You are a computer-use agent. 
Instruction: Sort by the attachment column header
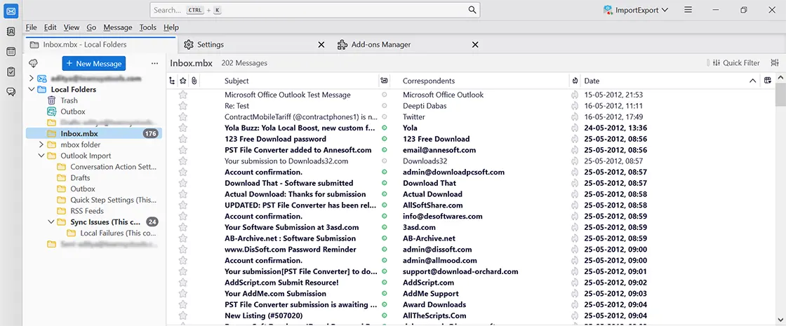click(194, 81)
